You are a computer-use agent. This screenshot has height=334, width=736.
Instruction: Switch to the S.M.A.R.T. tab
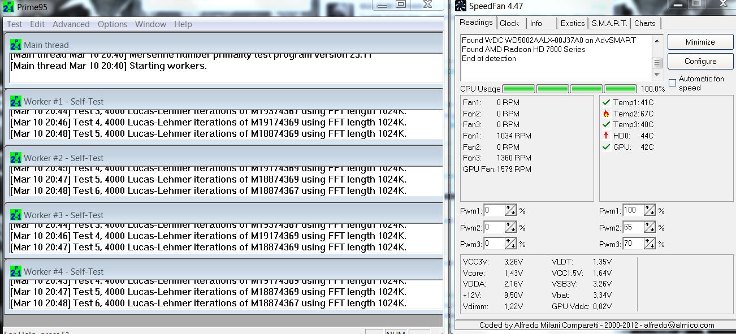(609, 23)
